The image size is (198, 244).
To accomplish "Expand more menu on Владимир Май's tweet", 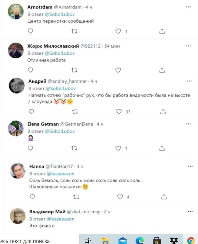I will pyautogui.click(x=190, y=212).
